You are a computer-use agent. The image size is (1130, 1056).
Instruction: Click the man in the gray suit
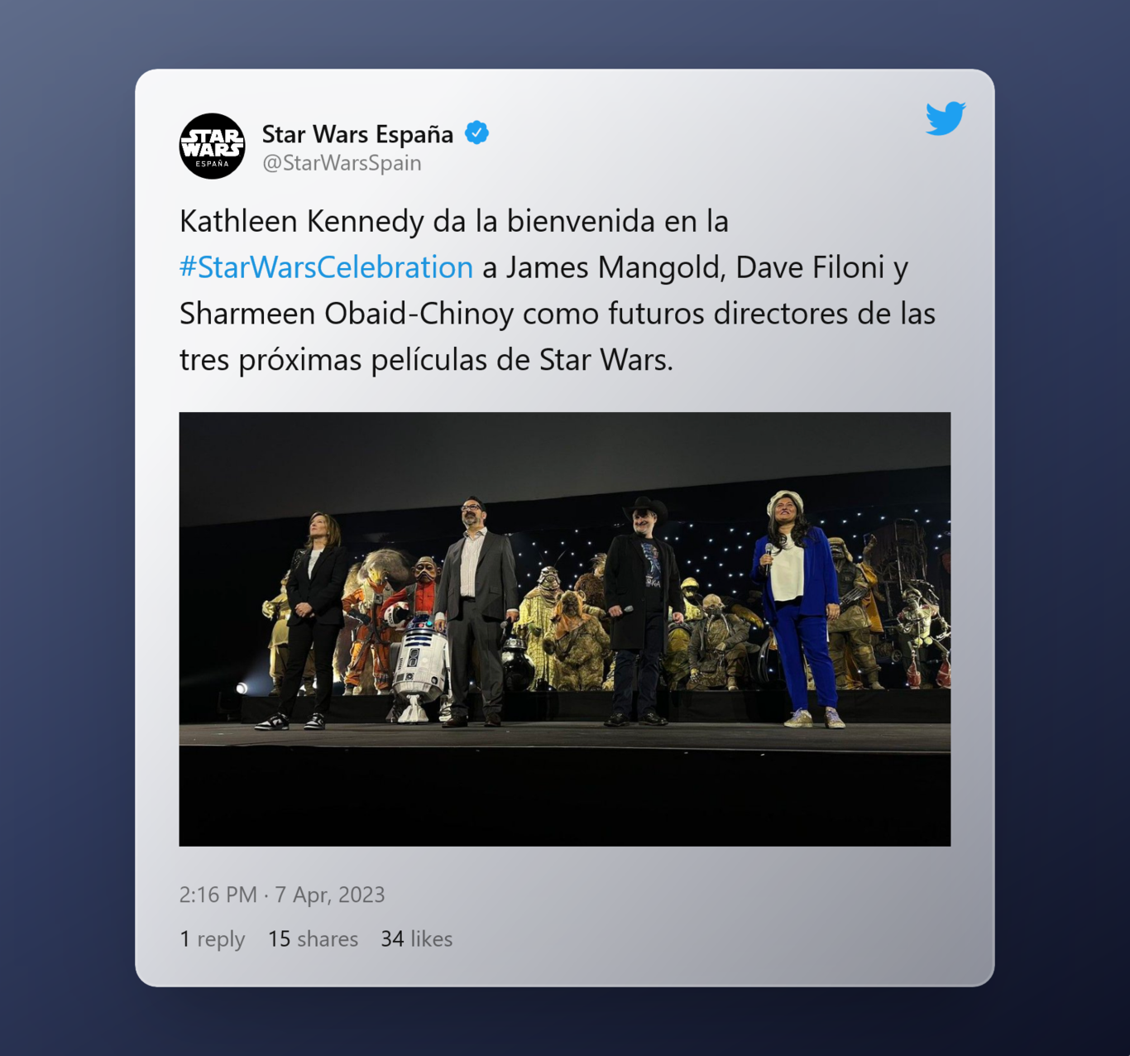475,612
